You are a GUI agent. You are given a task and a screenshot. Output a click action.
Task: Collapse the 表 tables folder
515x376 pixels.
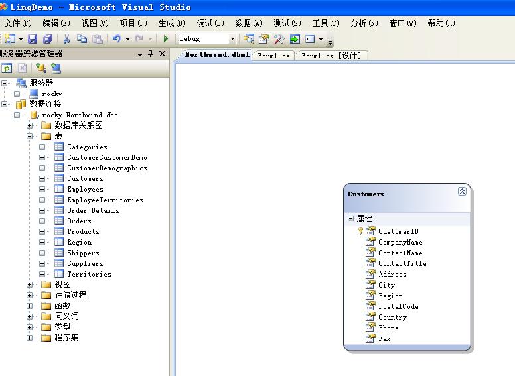tap(30, 136)
